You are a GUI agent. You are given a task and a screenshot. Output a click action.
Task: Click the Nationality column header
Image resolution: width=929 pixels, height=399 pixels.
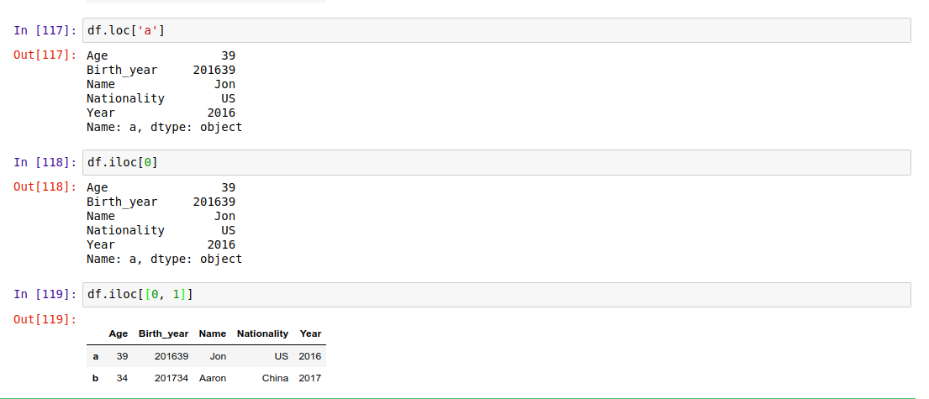click(262, 333)
